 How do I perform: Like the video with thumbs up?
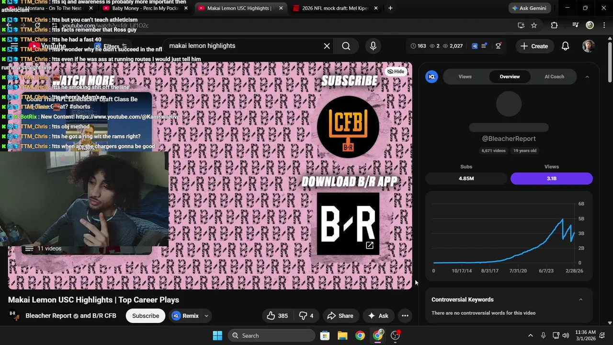tap(277, 316)
